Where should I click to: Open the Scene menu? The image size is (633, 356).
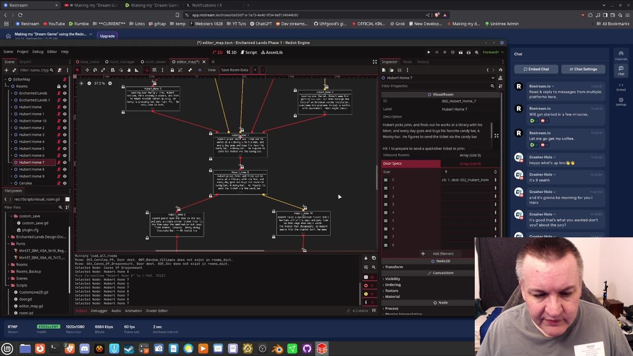click(x=8, y=51)
